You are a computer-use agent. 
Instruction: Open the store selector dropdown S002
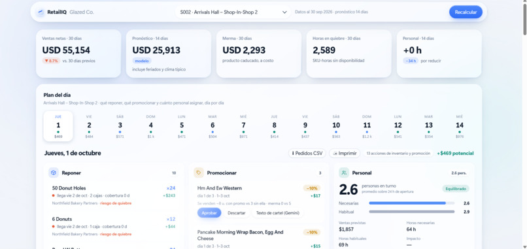coord(233,12)
